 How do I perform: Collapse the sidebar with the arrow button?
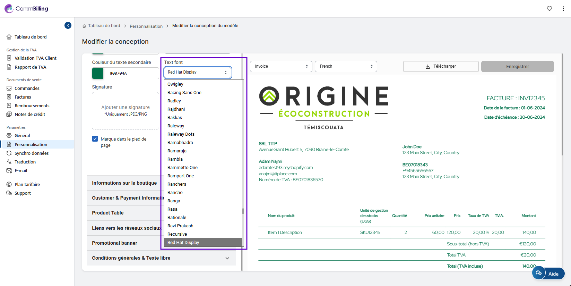pos(68,25)
